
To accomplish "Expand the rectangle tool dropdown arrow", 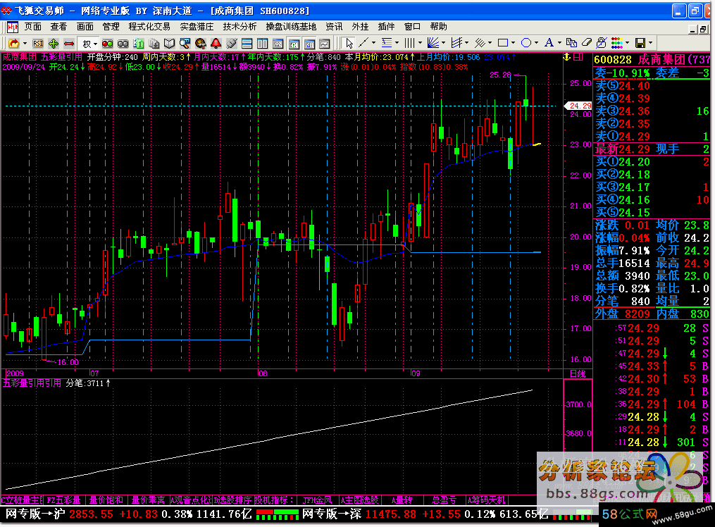I will pyautogui.click(x=513, y=43).
